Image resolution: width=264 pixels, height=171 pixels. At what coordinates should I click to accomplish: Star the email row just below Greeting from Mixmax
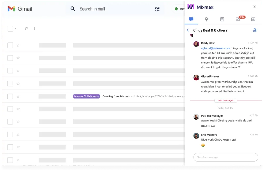pos(18,109)
